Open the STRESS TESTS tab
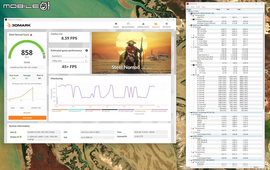The height and width of the screenshot is (170, 270). pos(143,25)
